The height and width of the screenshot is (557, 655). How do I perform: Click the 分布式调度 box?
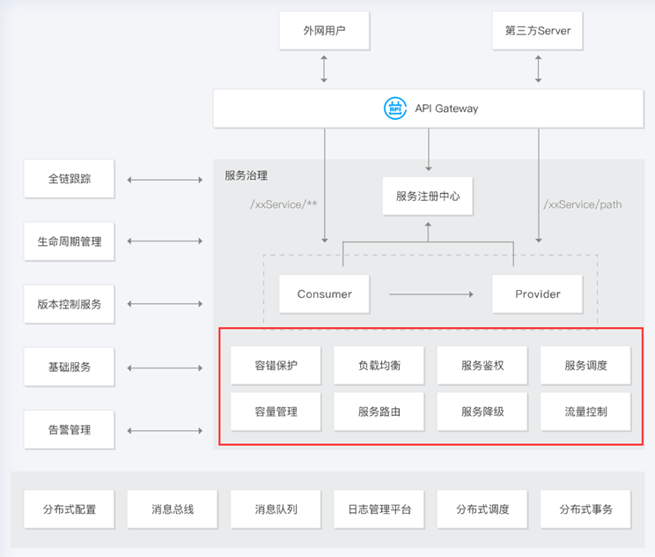482,509
